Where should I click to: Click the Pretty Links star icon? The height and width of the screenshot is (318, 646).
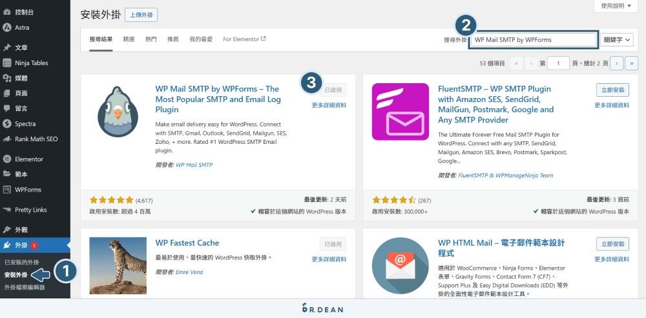(6, 210)
